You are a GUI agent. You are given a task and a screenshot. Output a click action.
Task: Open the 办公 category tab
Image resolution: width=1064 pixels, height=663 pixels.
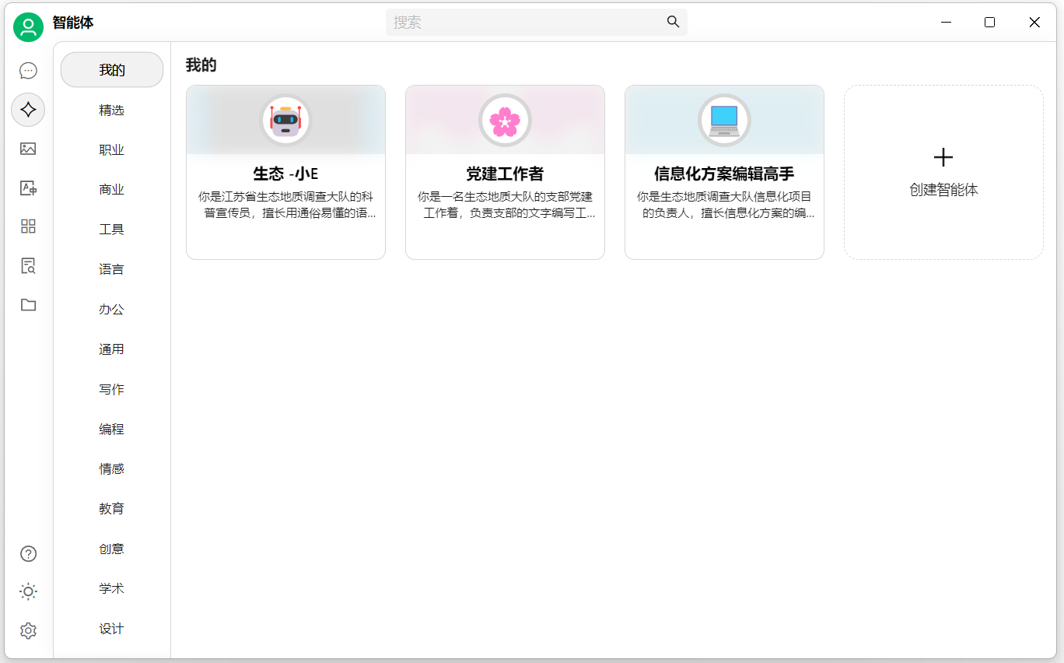point(111,310)
